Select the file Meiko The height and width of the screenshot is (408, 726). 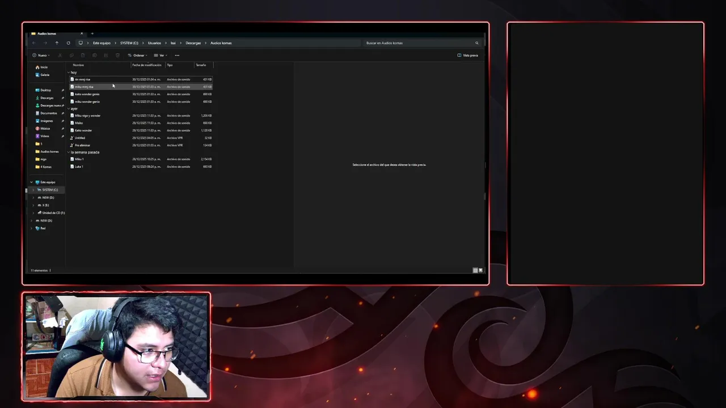point(141,123)
